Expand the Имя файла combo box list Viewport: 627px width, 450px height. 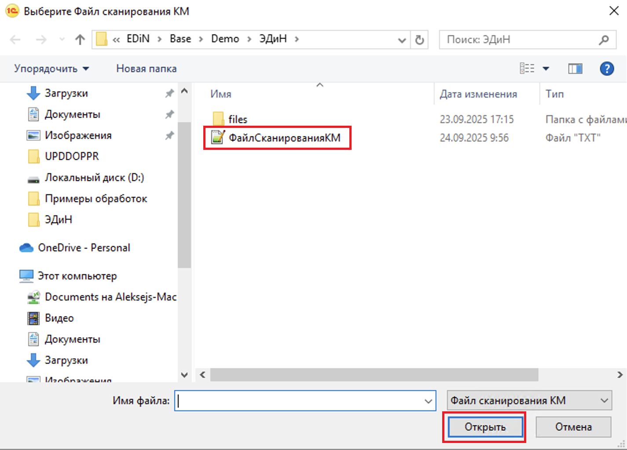click(x=428, y=401)
